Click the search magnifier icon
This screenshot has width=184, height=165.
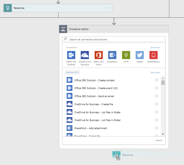point(65,39)
